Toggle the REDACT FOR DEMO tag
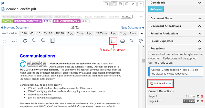The height and width of the screenshot is (108, 205). tap(96, 17)
